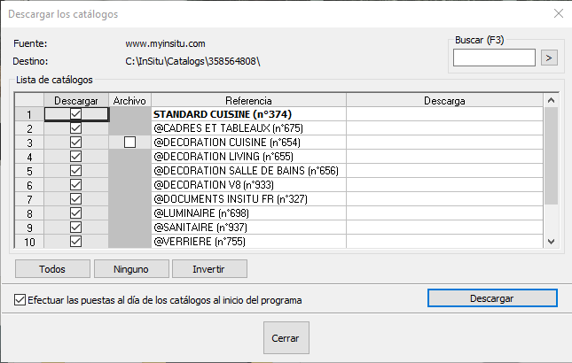Tick Archivo checkbox for DECORATION CUISINE

coord(129,142)
